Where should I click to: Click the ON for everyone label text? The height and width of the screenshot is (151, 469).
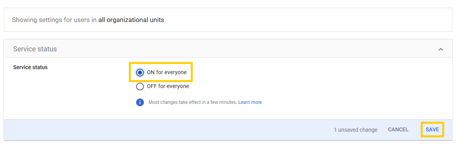pos(167,72)
